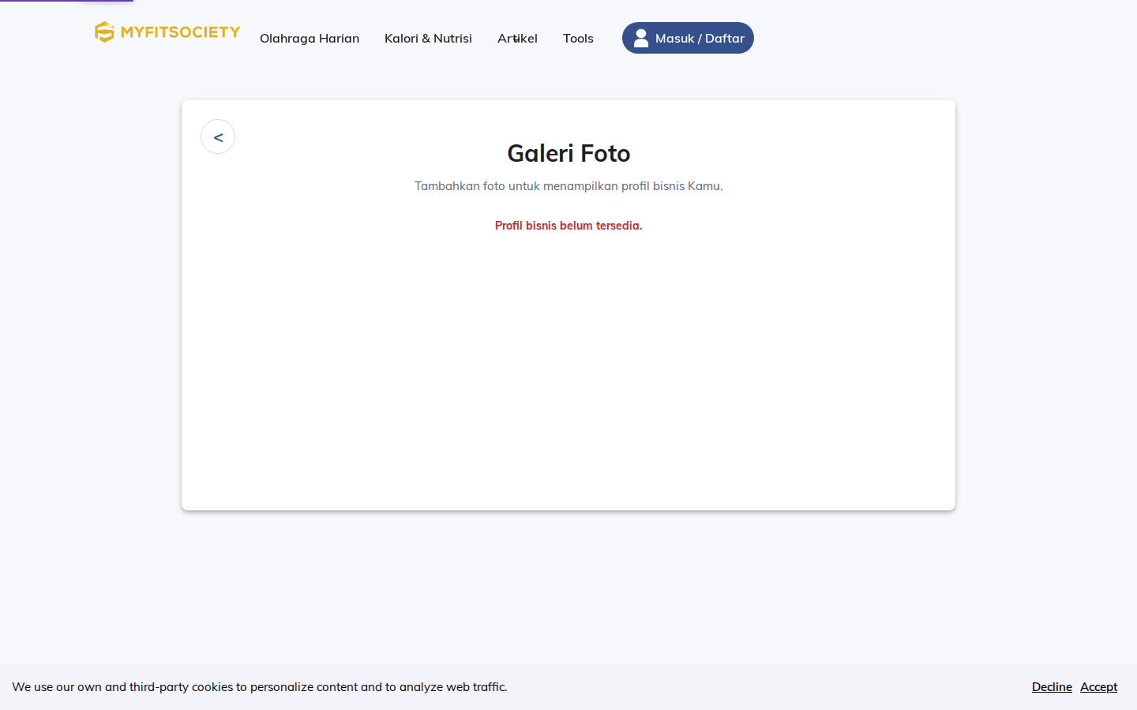Decline the cookie consent

1052,687
